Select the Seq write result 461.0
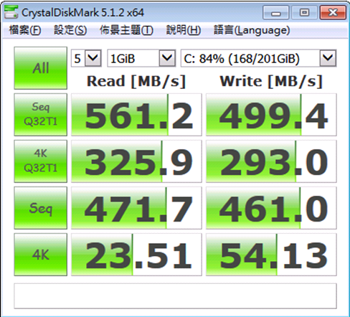350x317 pixels. [x=271, y=208]
